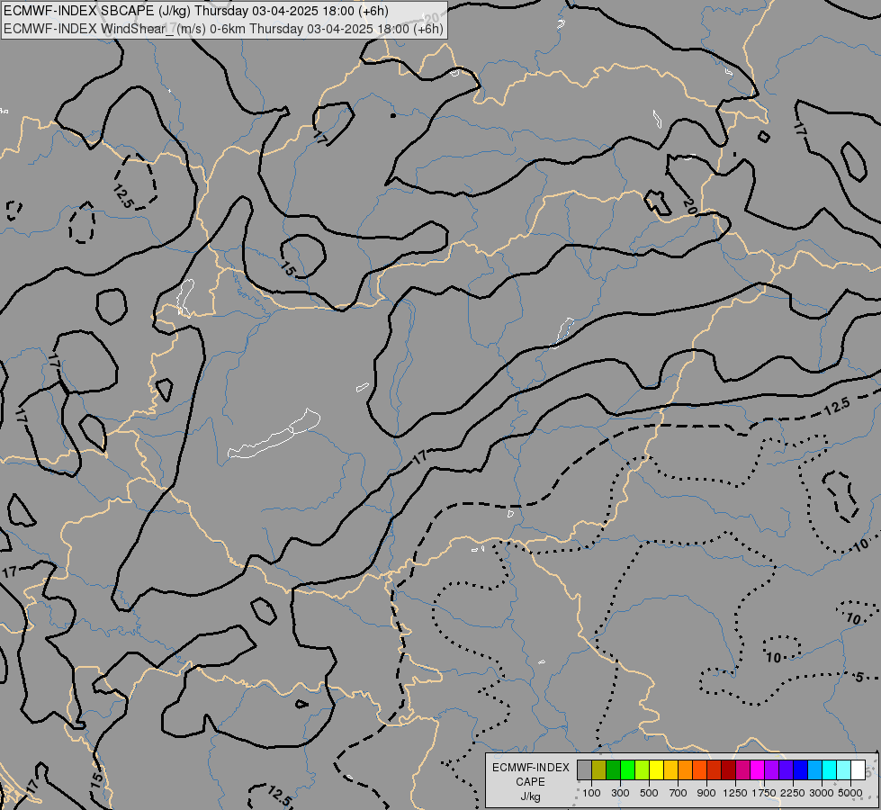This screenshot has width=881, height=810.
Task: Click the 1750 legend value
Action: (764, 793)
